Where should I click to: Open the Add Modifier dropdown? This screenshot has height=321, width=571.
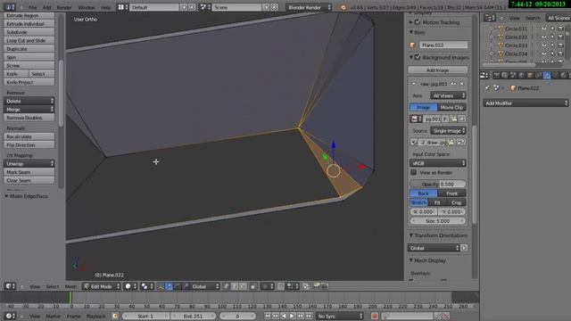[x=525, y=103]
